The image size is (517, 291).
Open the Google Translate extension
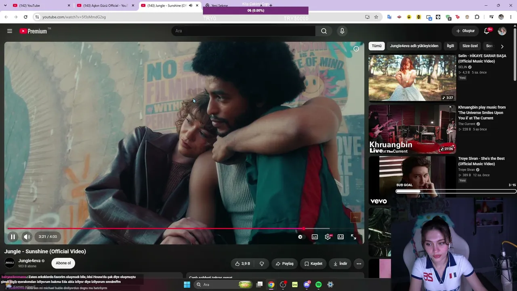389,17
